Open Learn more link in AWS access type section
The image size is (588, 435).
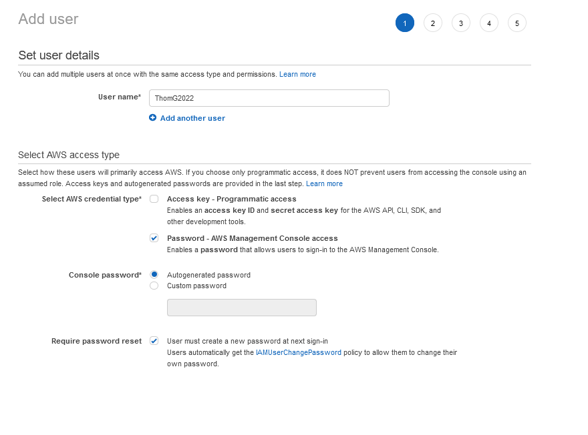324,183
